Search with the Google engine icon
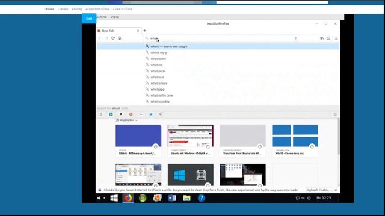 click(x=101, y=115)
